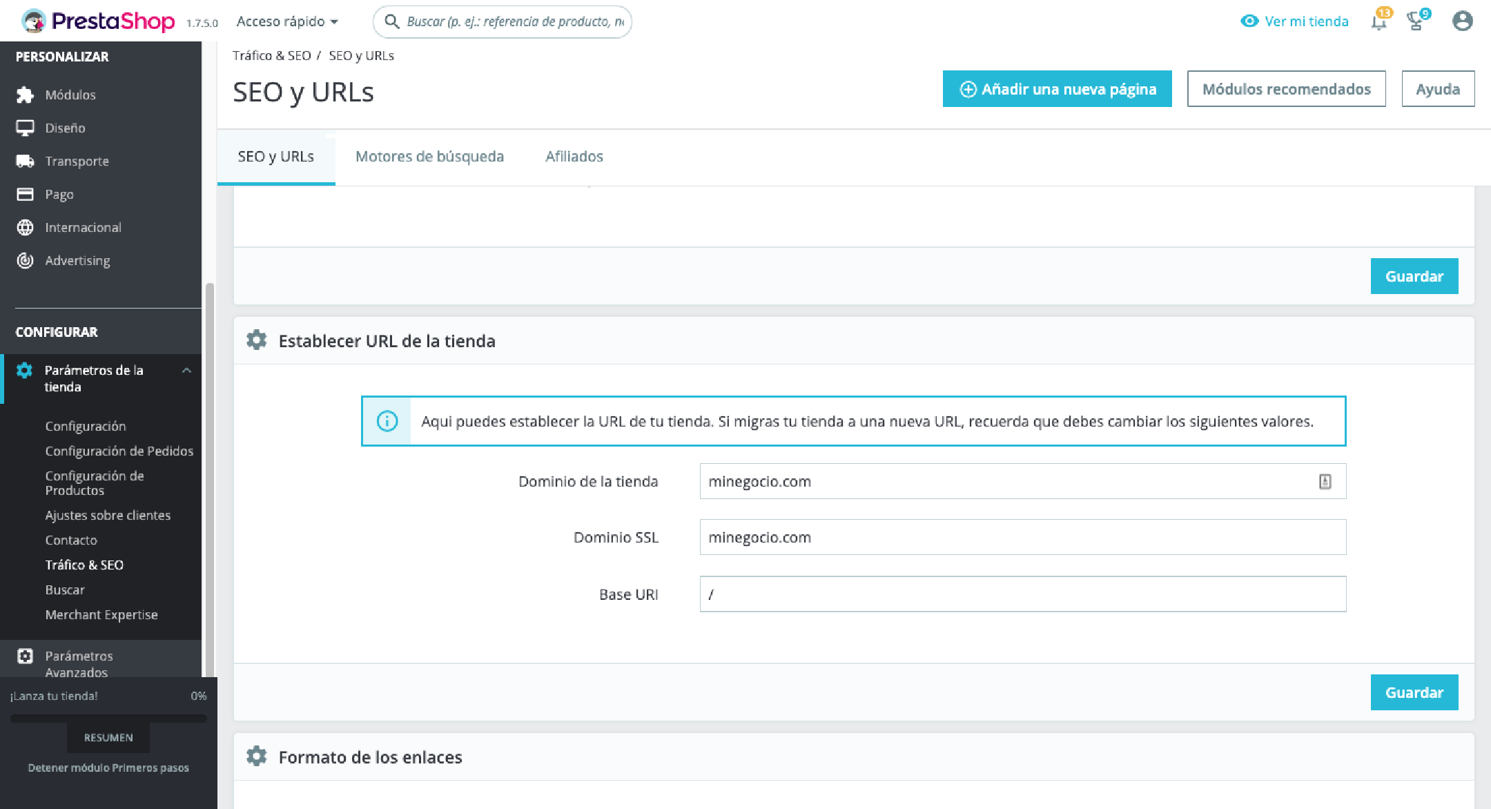
Task: Click Guardar in the upper panel
Action: point(1414,276)
